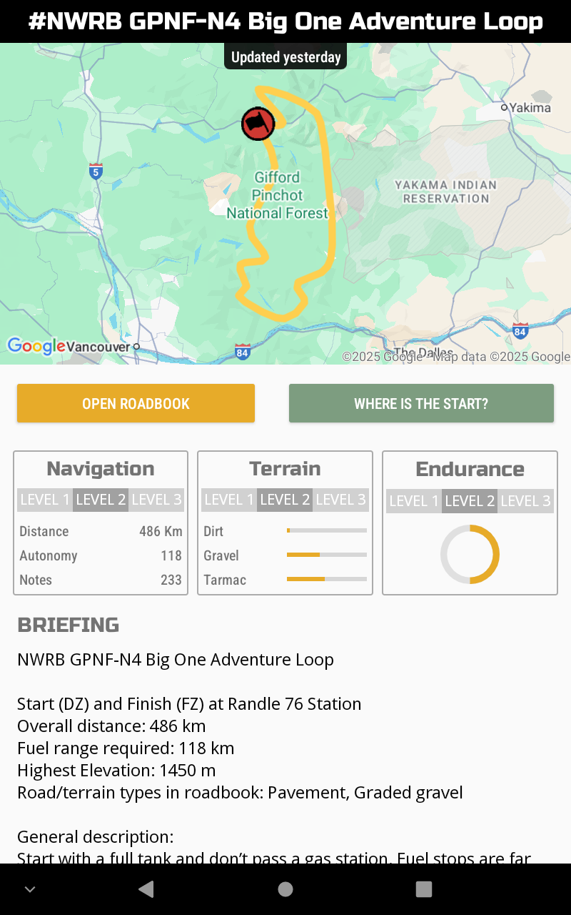Tap the Android back navigation button
The image size is (571, 915).
click(146, 889)
